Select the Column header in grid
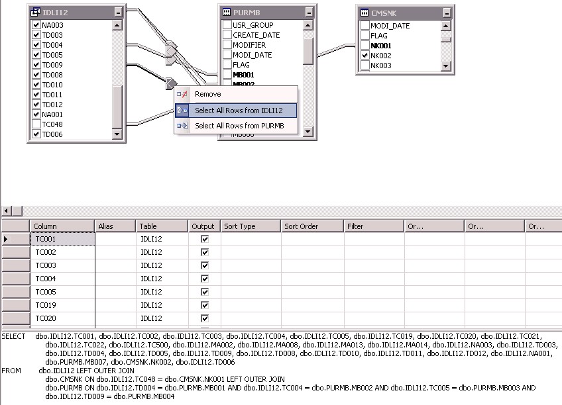The image size is (562, 405). (x=62, y=226)
